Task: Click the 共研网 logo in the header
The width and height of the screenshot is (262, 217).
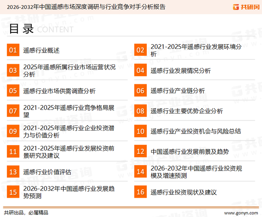Action: [246, 7]
